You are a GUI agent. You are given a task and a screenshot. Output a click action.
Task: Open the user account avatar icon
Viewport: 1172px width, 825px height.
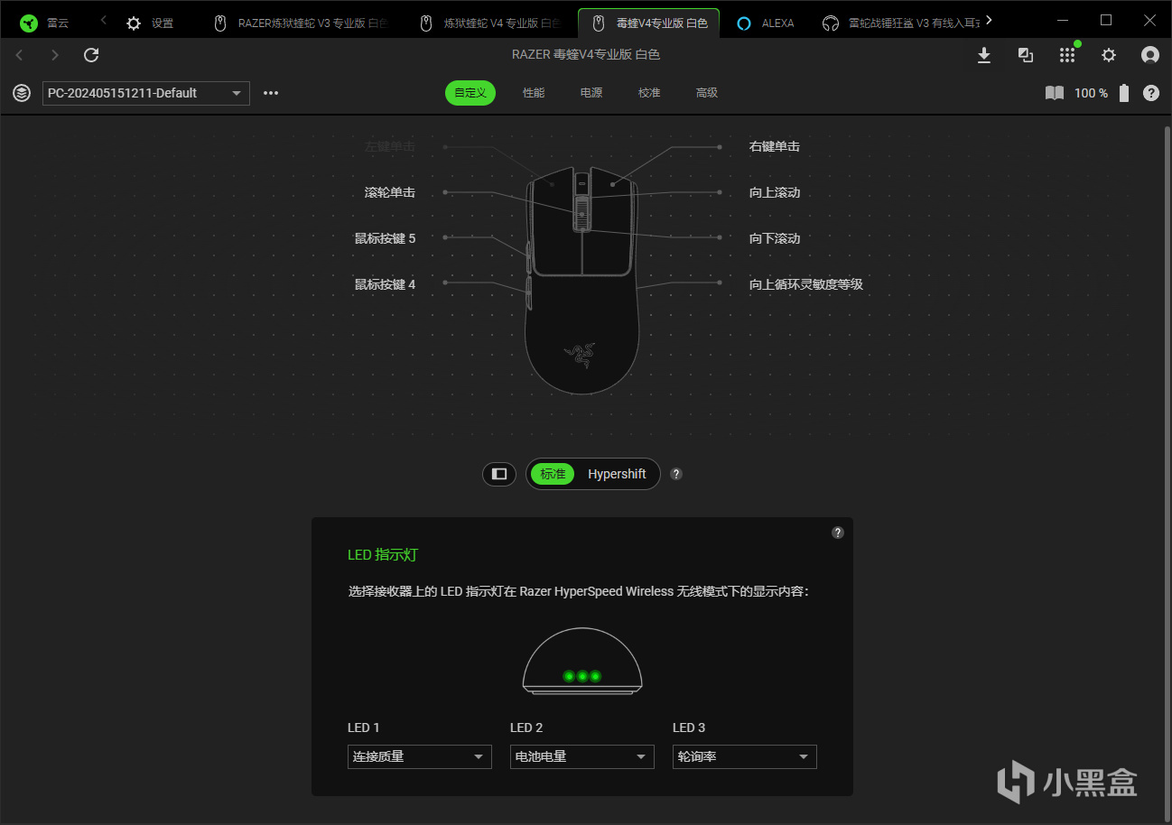(x=1150, y=56)
